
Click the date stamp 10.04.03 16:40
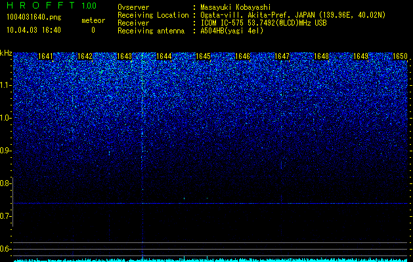(x=33, y=30)
